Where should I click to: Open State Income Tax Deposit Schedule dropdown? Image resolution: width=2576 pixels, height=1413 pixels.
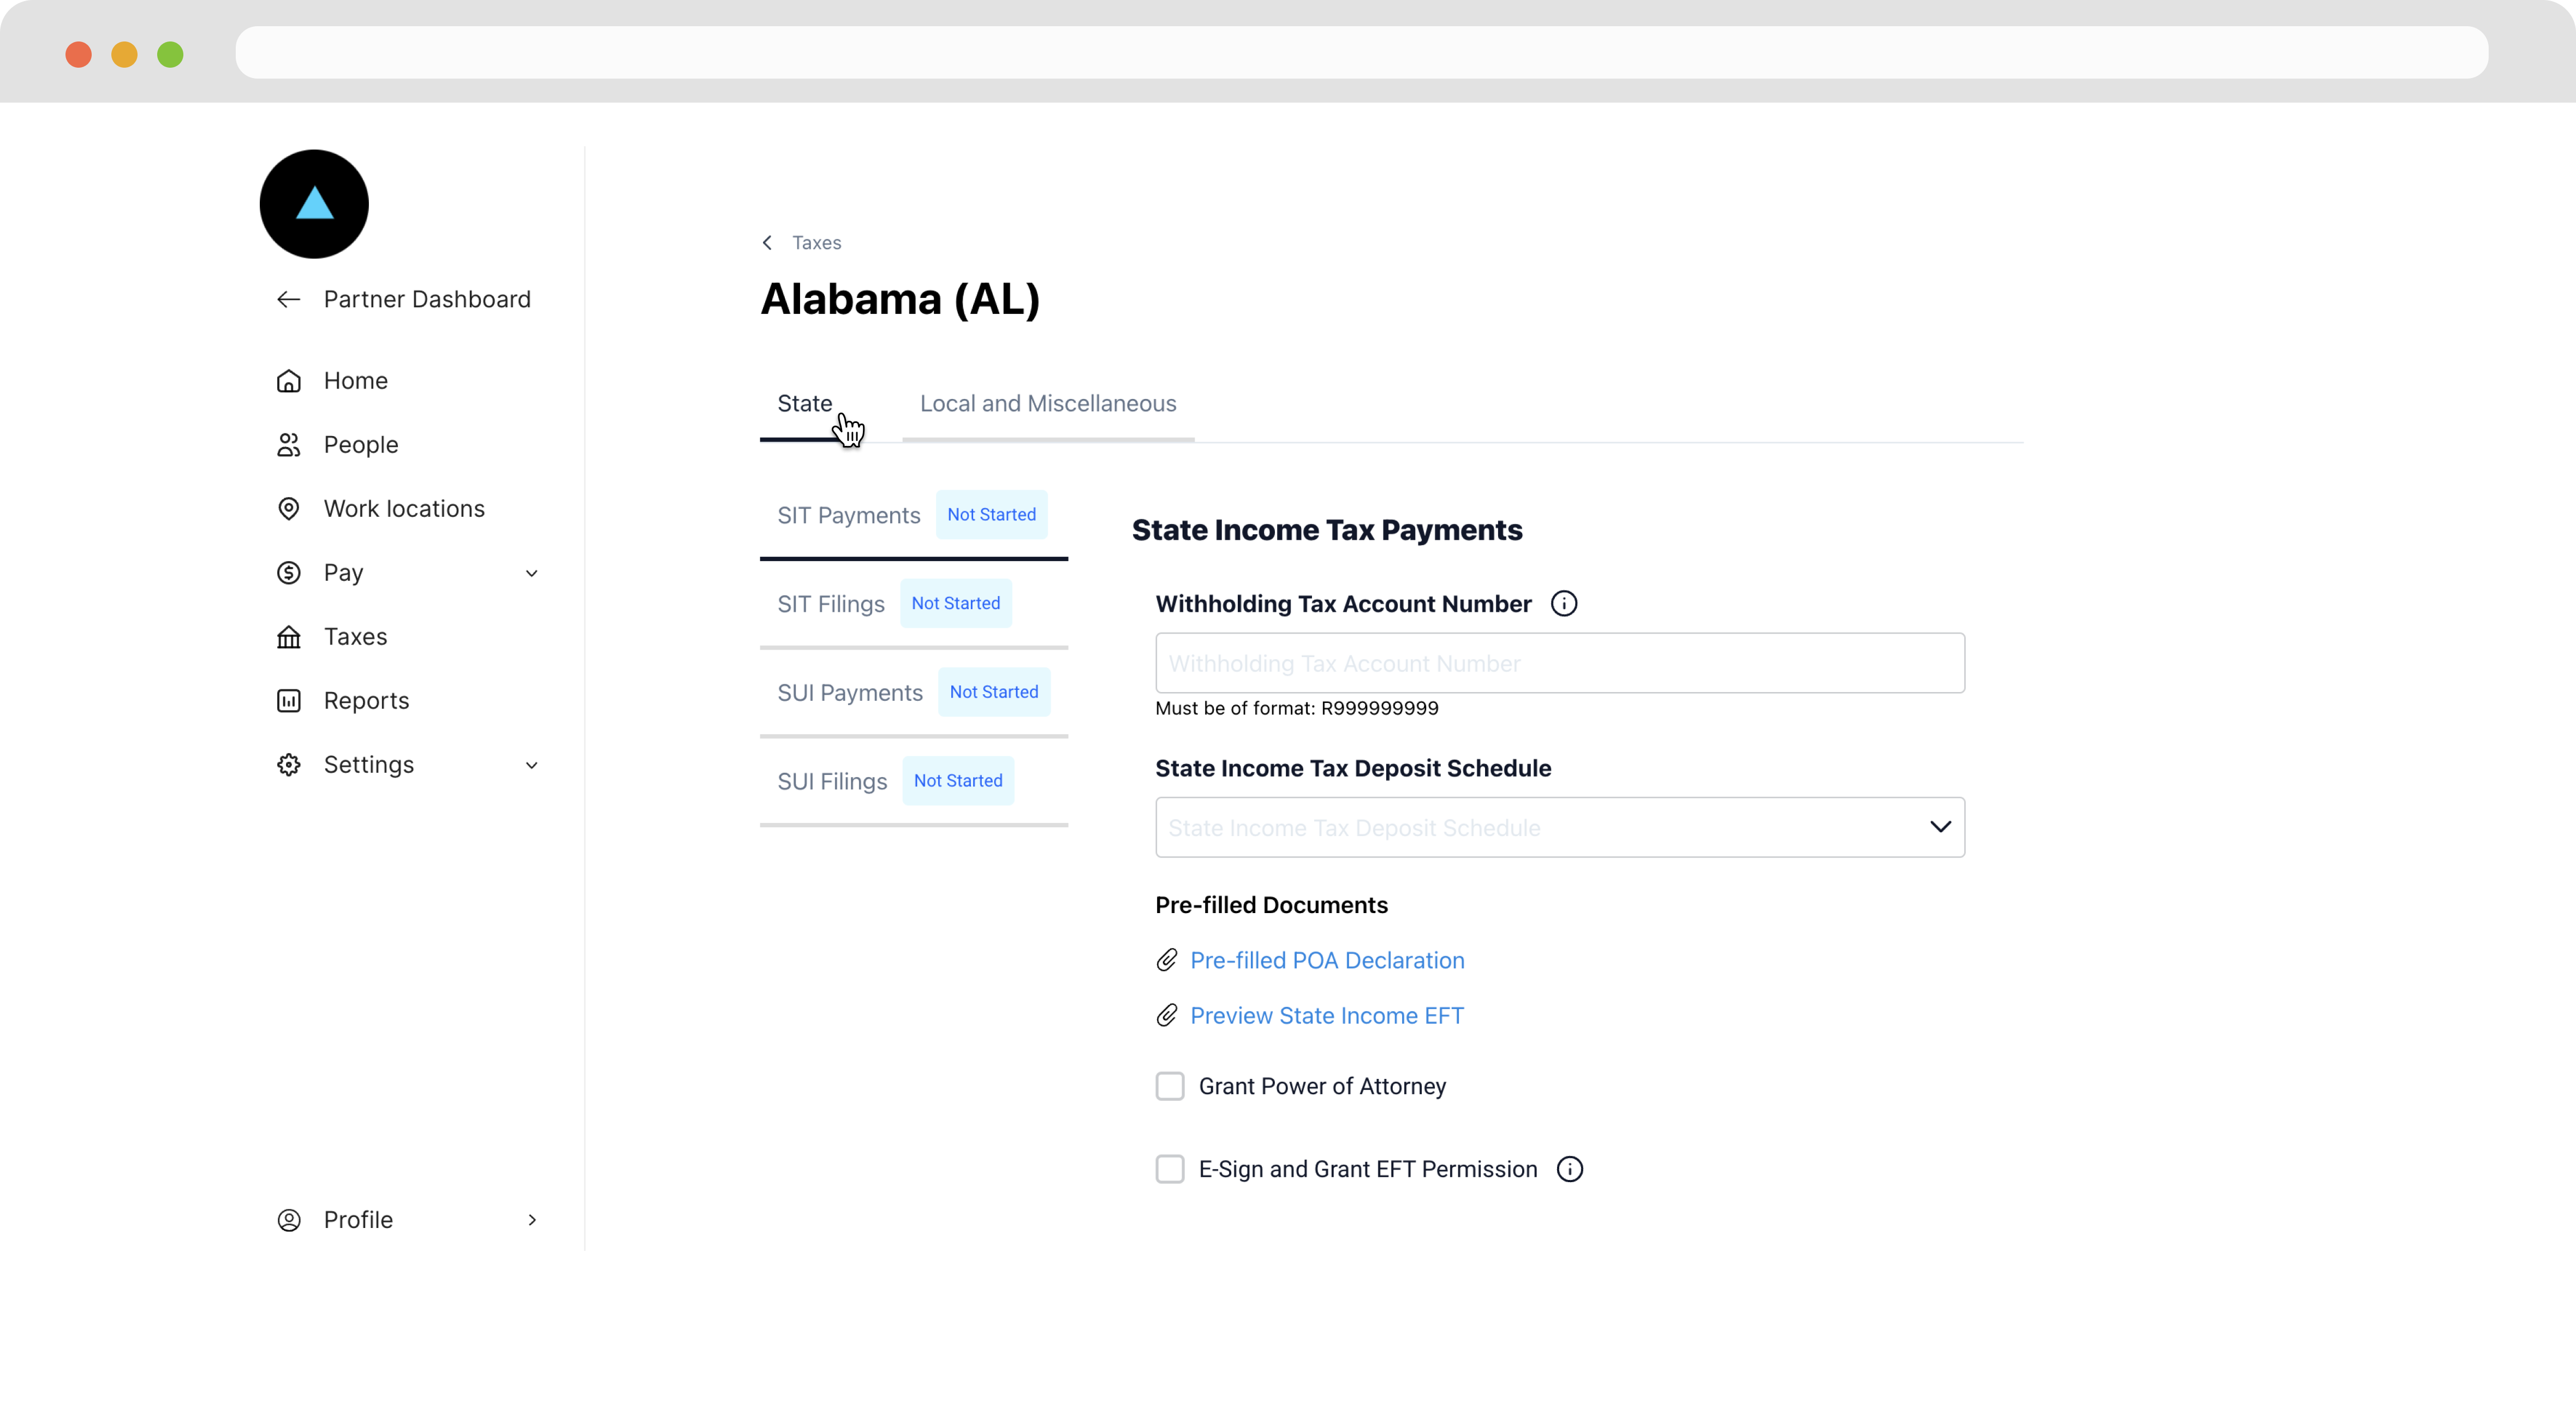1560,827
